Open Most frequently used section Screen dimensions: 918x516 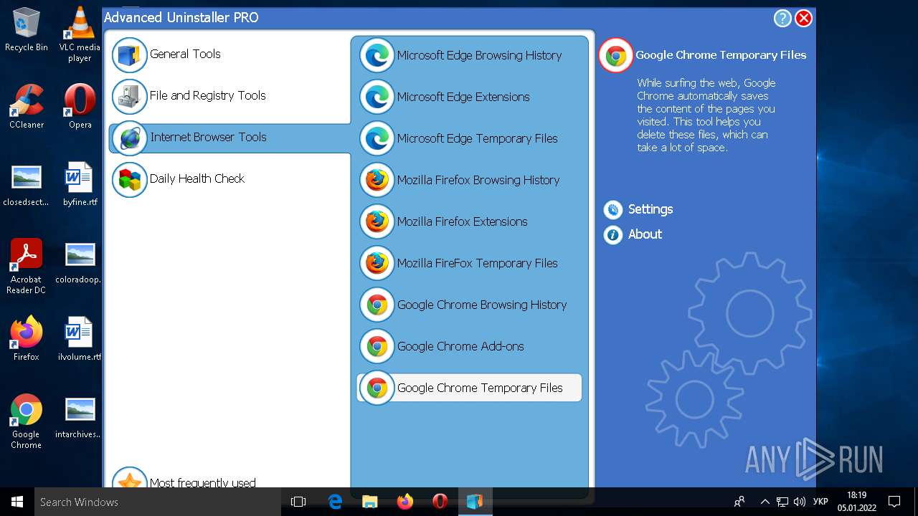click(x=202, y=483)
